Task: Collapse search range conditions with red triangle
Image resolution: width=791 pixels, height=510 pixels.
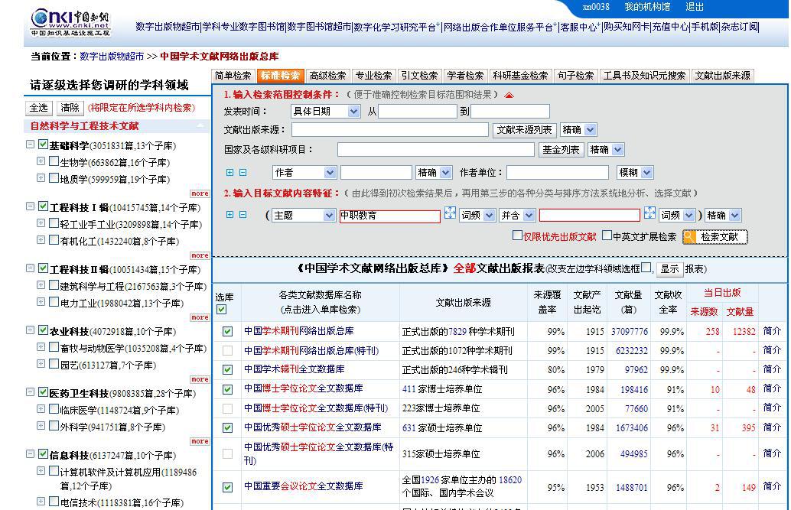Action: pos(509,95)
